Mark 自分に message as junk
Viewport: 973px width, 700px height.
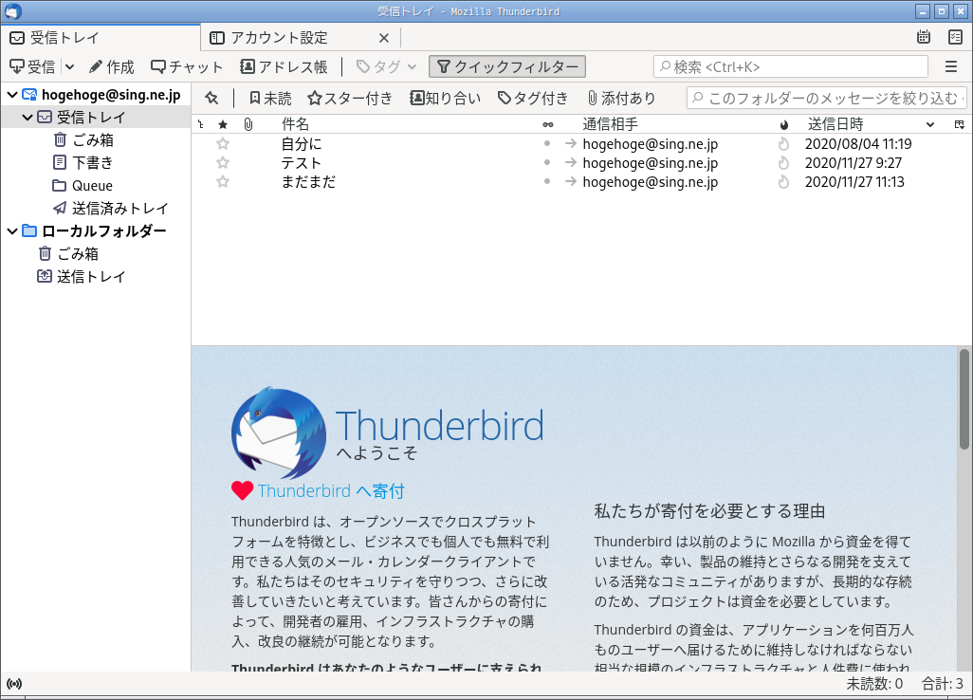pos(783,144)
